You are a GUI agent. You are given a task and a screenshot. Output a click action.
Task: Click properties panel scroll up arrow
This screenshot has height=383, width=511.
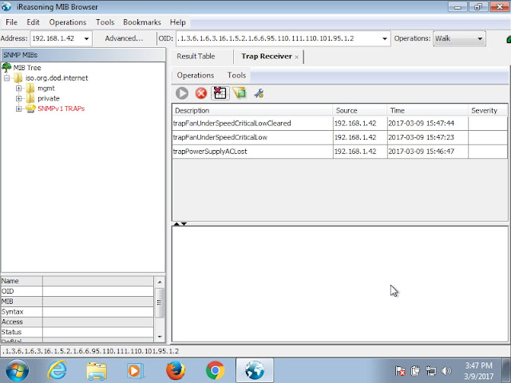point(160,282)
